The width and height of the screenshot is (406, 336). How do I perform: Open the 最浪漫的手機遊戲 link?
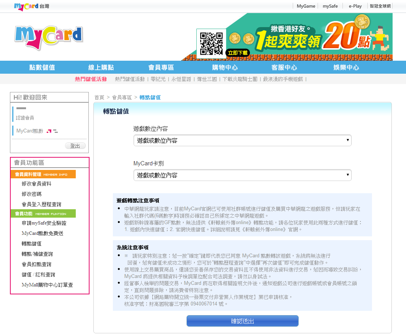point(283,79)
